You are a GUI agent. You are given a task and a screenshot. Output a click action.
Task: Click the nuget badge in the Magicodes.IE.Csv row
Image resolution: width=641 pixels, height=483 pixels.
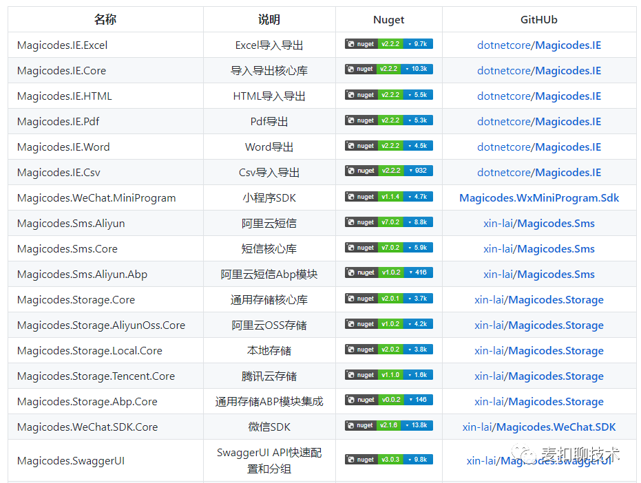(x=389, y=171)
